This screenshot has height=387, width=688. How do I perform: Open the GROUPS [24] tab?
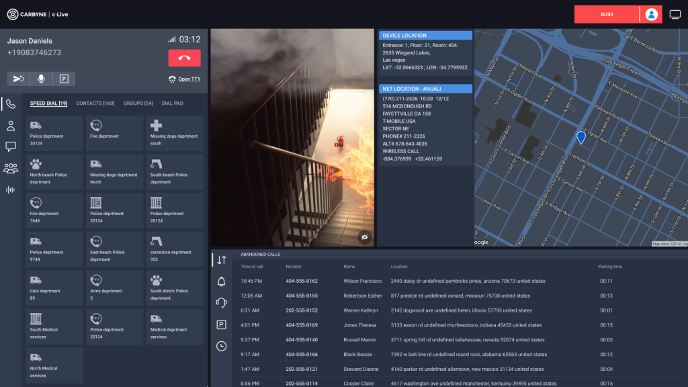[x=138, y=103]
